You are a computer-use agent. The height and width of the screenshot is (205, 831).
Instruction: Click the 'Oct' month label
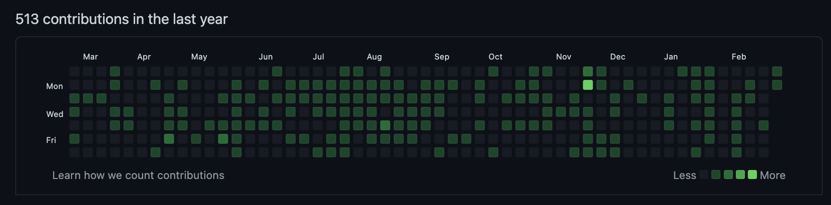[496, 57]
